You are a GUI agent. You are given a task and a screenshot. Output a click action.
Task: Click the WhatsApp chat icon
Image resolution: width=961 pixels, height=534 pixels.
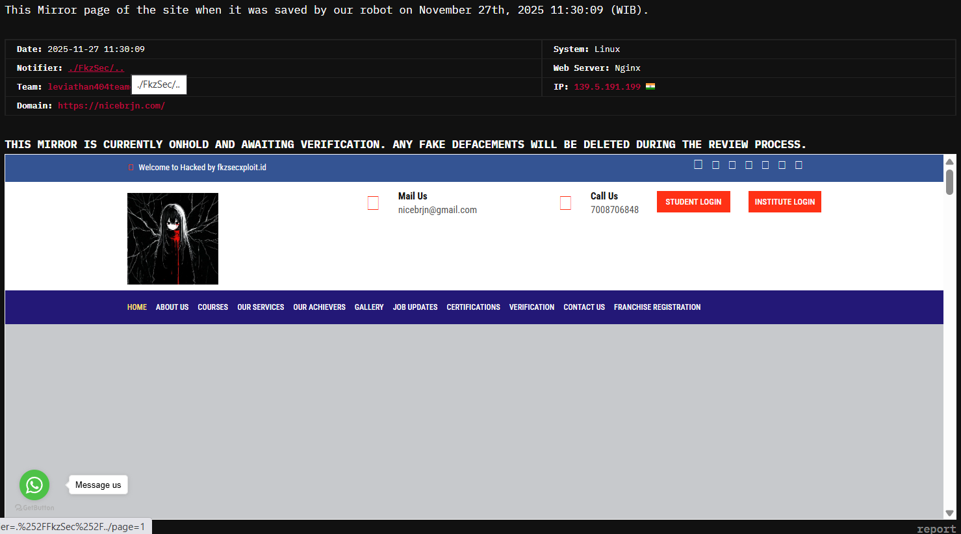[x=34, y=485]
